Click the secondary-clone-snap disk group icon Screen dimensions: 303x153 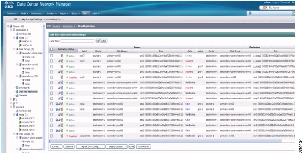tap(20, 53)
